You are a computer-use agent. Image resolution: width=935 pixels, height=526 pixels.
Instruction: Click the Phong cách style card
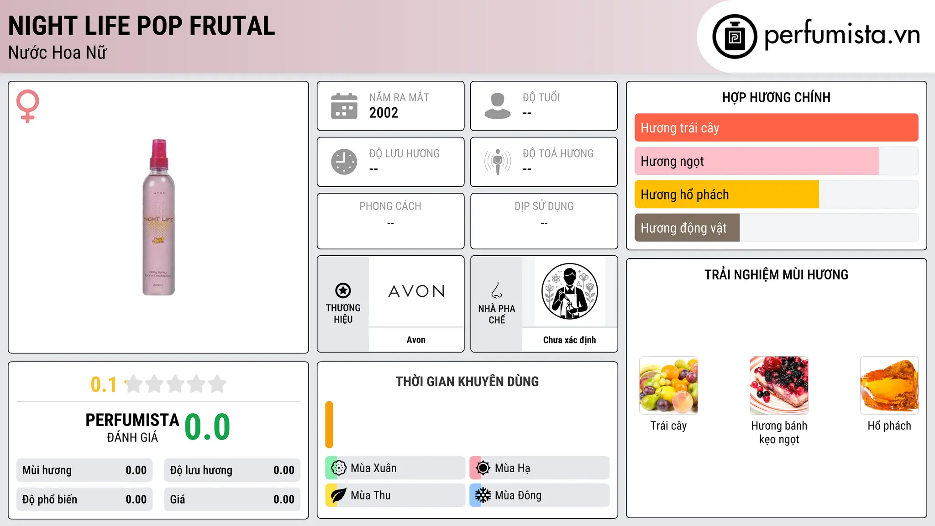pyautogui.click(x=390, y=221)
